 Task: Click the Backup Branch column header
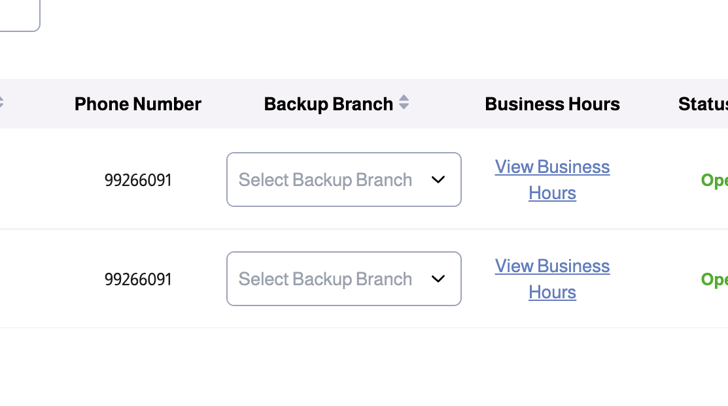point(328,104)
